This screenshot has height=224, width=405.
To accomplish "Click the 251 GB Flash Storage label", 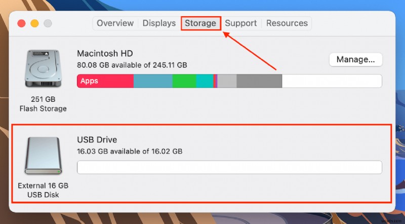I will coord(43,104).
